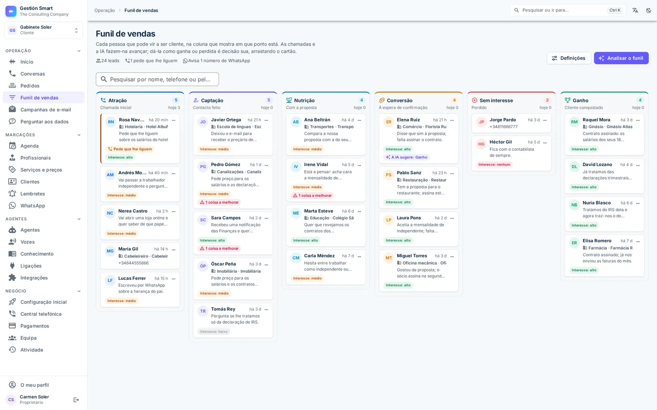Viewport: 657px width, 410px height.
Task: Click Pede que lhe liguem tag
Action: coord(130,149)
